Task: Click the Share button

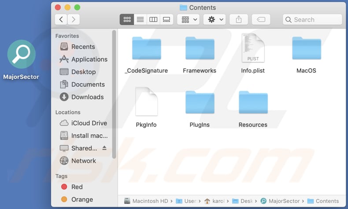Action: [239, 20]
